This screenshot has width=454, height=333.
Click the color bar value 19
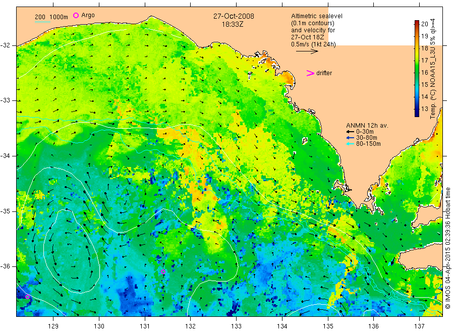(x=424, y=36)
